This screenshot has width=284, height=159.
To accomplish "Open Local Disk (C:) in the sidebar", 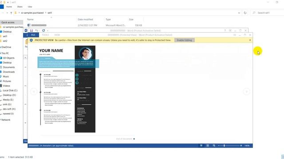I will click(10, 90).
